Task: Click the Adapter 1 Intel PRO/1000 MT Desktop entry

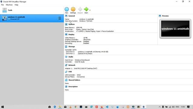Action: click(x=85, y=68)
